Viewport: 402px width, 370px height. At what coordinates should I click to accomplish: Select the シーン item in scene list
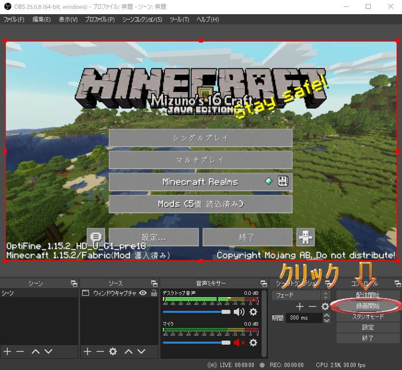click(x=39, y=293)
